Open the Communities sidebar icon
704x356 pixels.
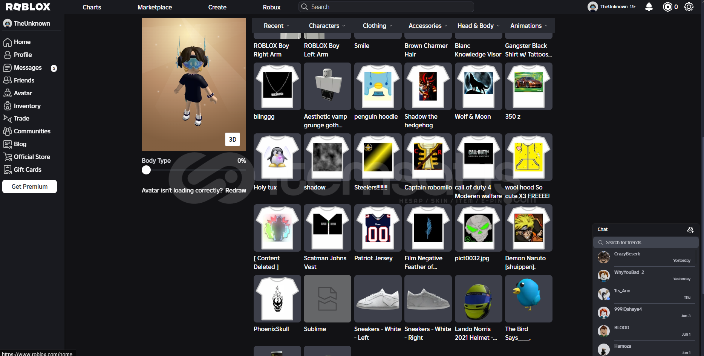(x=8, y=131)
